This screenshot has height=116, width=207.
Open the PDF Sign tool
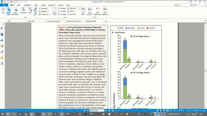[x=35, y=11]
